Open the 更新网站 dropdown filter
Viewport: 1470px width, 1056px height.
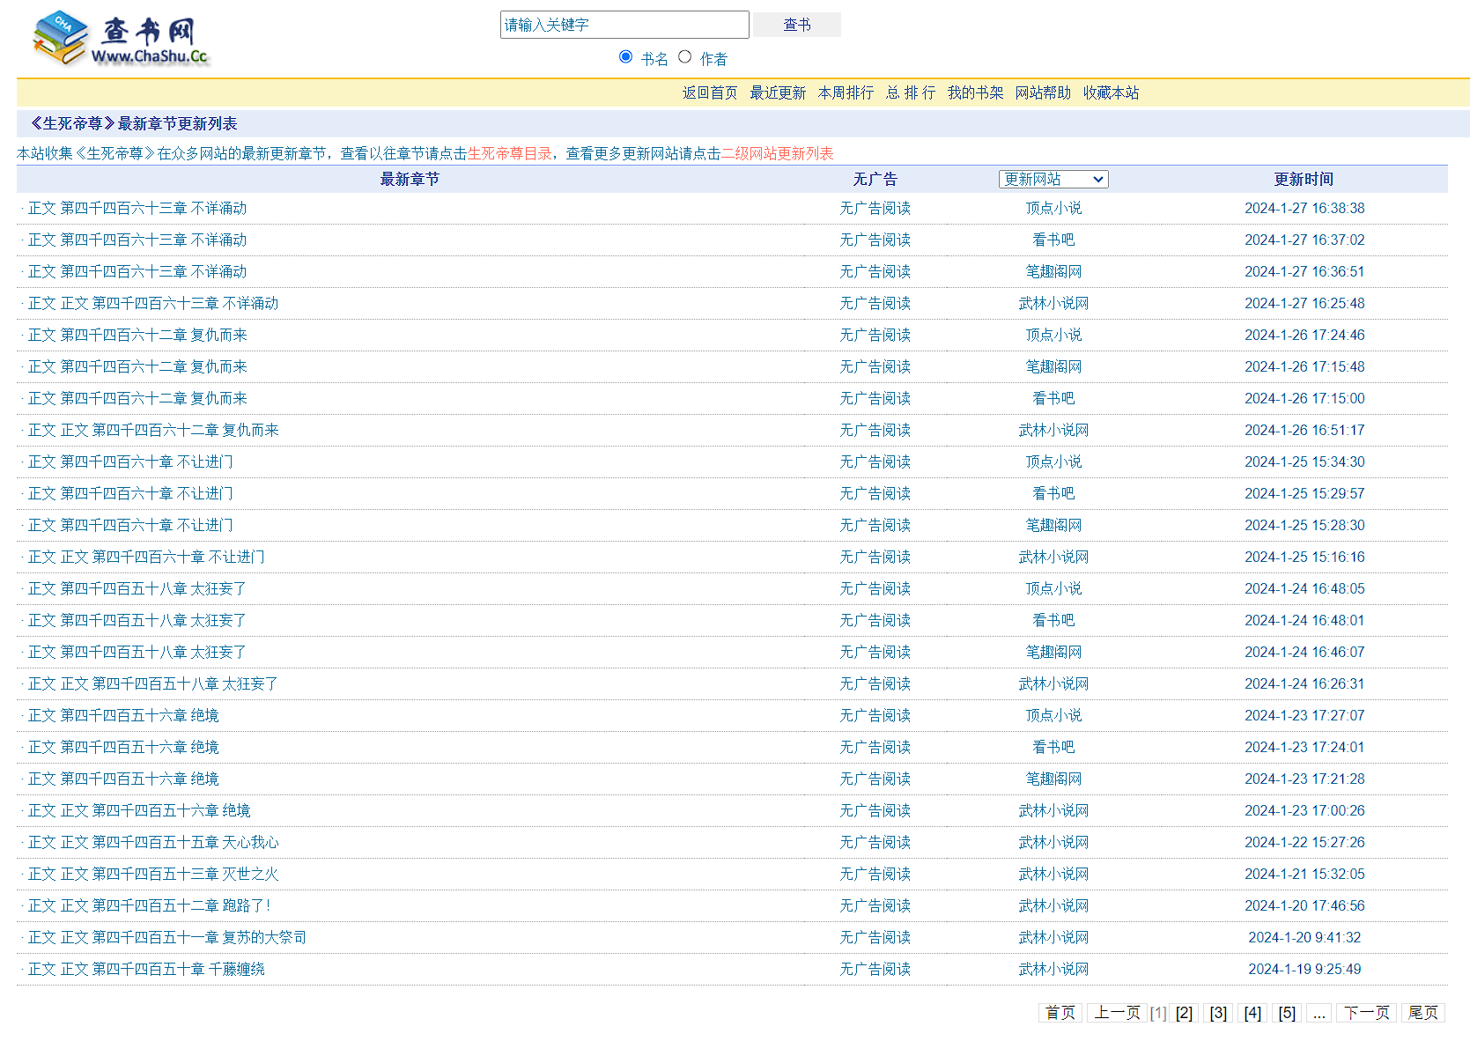click(1053, 180)
